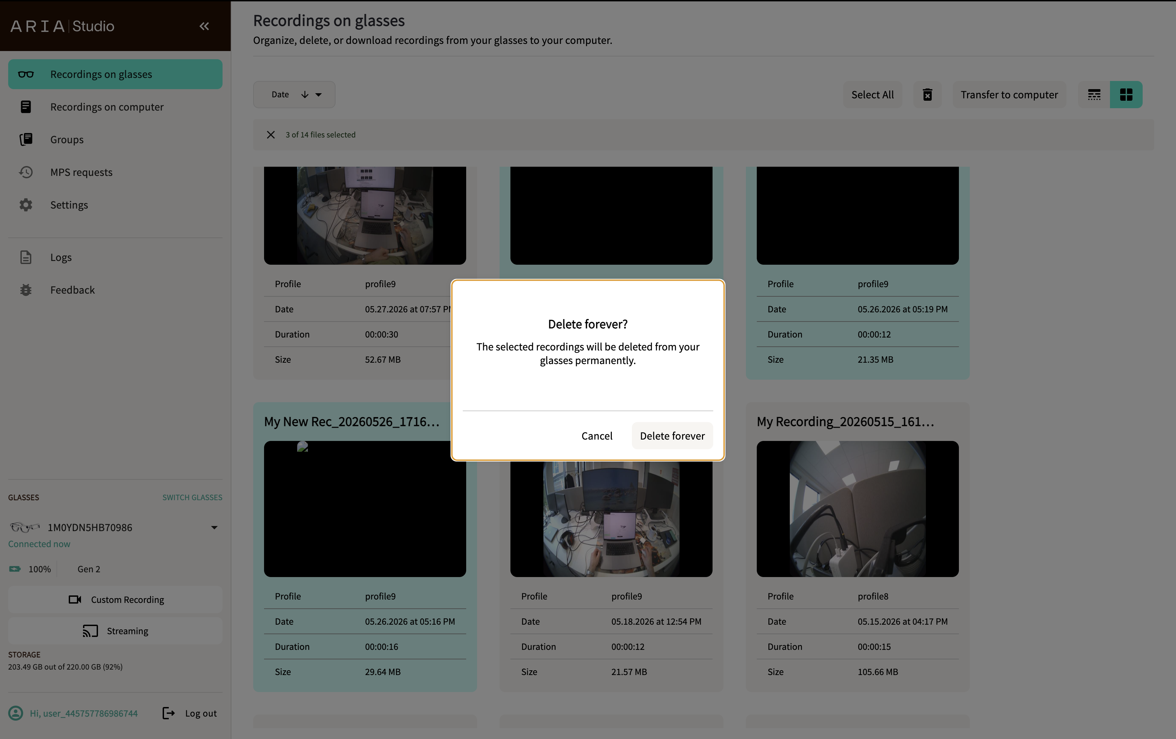Switch to grid view
Viewport: 1176px width, 739px height.
tap(1126, 95)
